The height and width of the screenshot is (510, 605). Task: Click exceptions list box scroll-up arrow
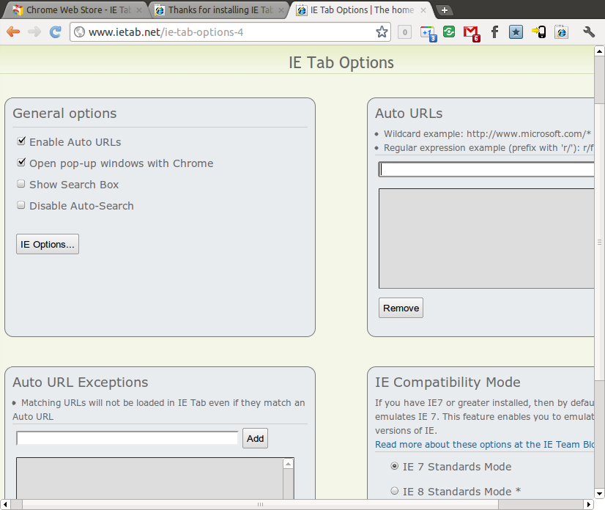289,463
